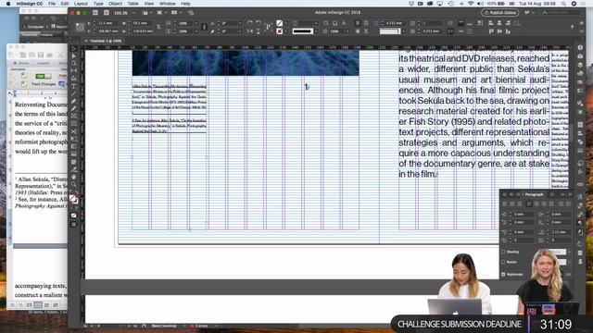Open the Pages panel icon in right dock

580,56
